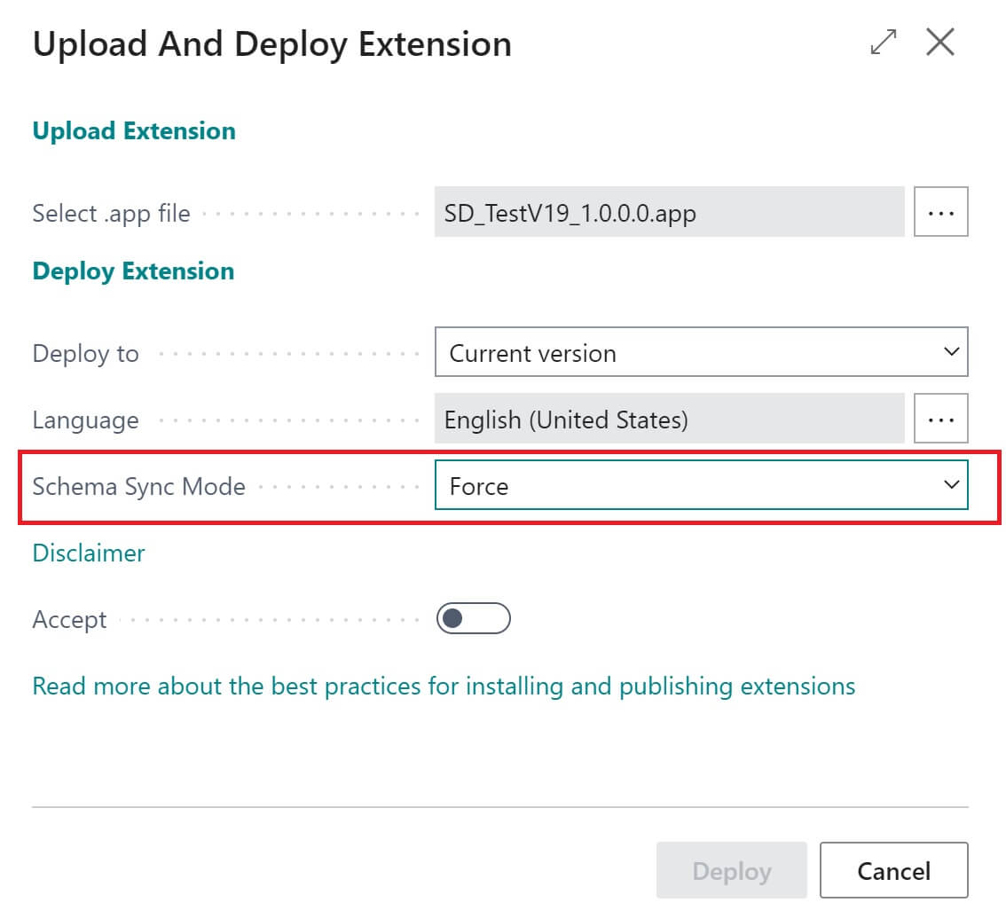Click the Language field label

tap(85, 420)
